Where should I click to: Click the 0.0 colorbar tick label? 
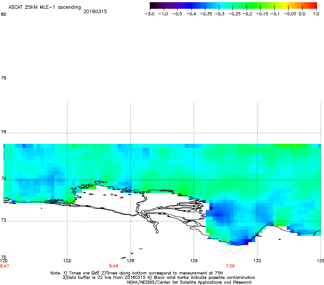302,14
